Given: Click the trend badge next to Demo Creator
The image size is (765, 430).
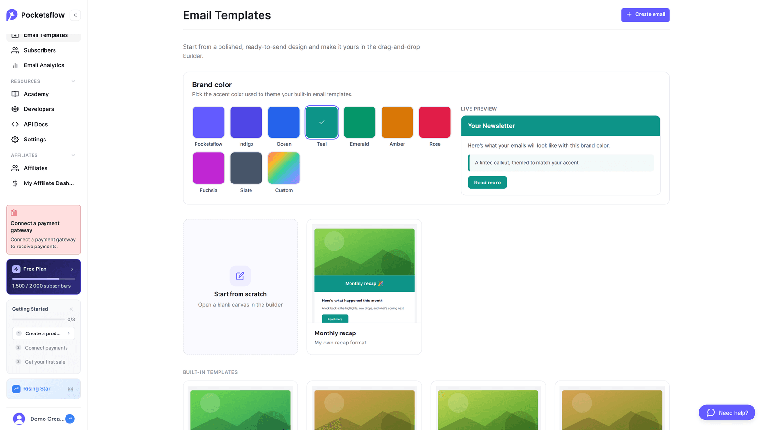Looking at the screenshot, I should [x=70, y=419].
